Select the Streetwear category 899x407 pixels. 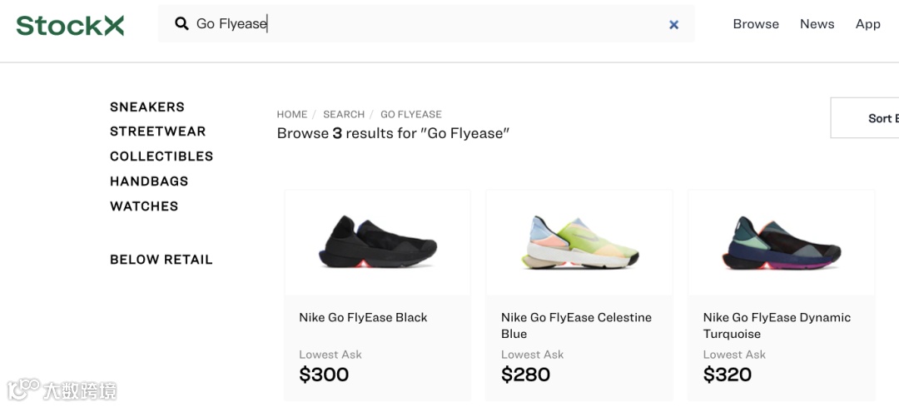(157, 132)
